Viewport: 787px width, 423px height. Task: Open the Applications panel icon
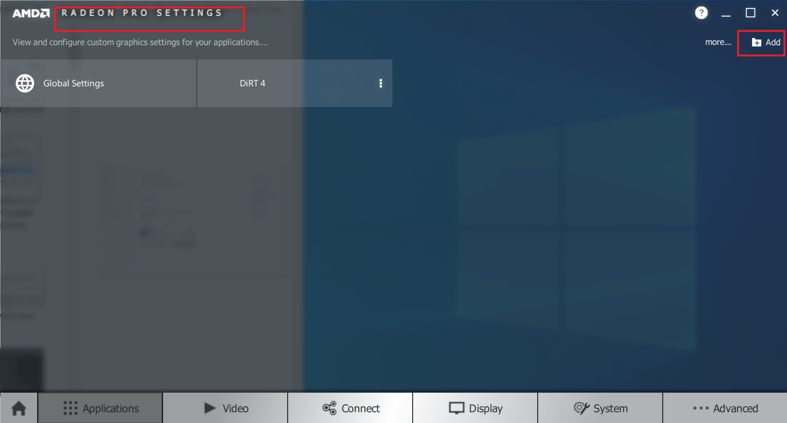(x=70, y=408)
